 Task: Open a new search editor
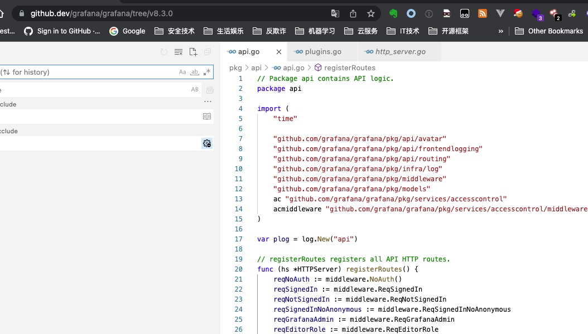click(x=193, y=52)
